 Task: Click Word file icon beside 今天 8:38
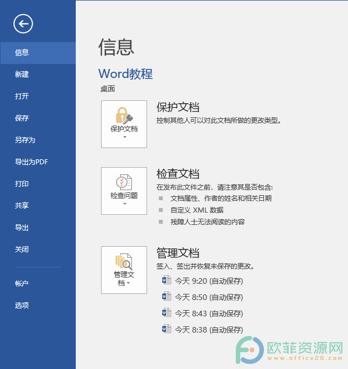(x=167, y=329)
